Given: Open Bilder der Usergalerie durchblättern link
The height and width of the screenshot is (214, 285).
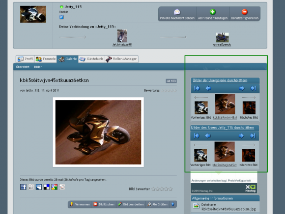Looking at the screenshot, I should coord(220,81).
